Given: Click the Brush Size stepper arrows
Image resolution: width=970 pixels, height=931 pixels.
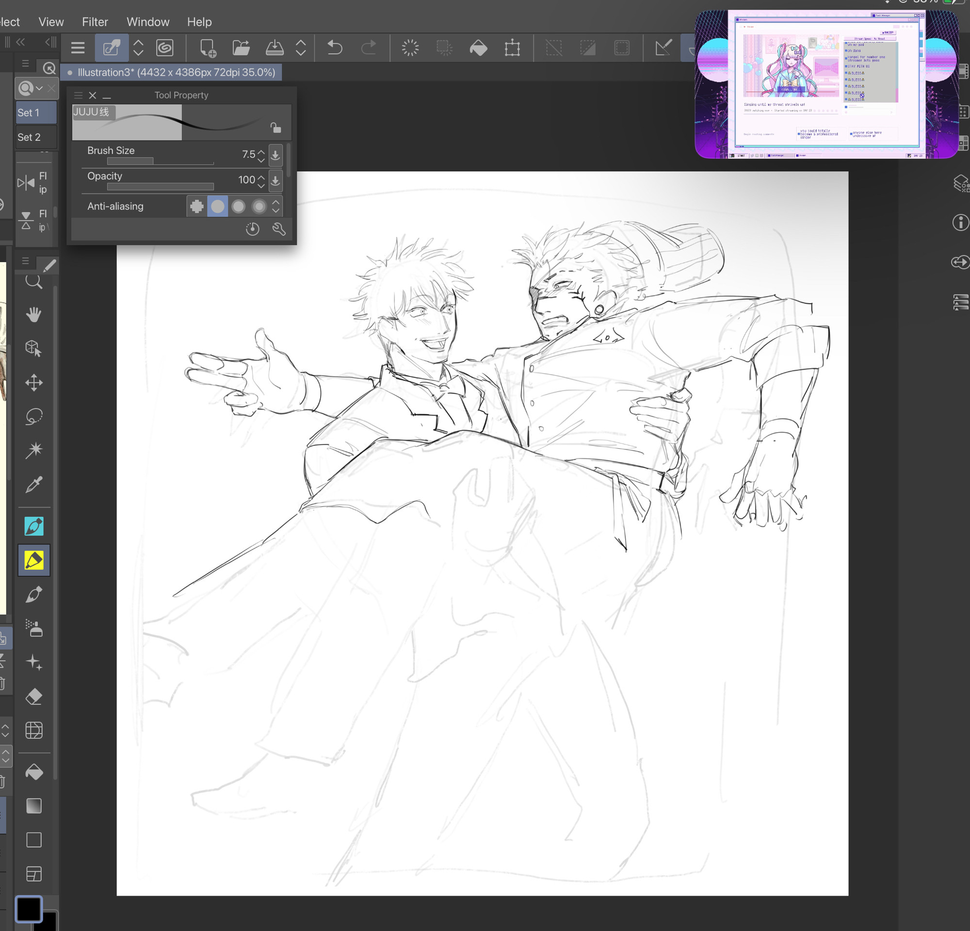Looking at the screenshot, I should 261,155.
